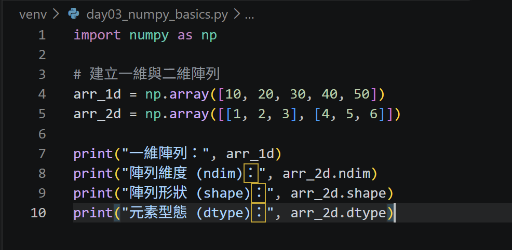Click 'array' in np.array on line 5
Viewport: 512px width, 250px height.
189,115
